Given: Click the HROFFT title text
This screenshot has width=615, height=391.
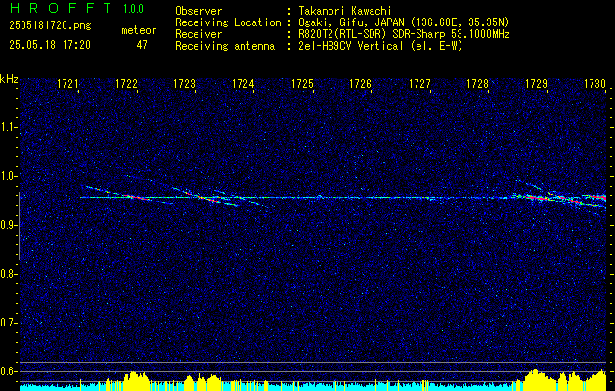Looking at the screenshot, I should tap(60, 8).
